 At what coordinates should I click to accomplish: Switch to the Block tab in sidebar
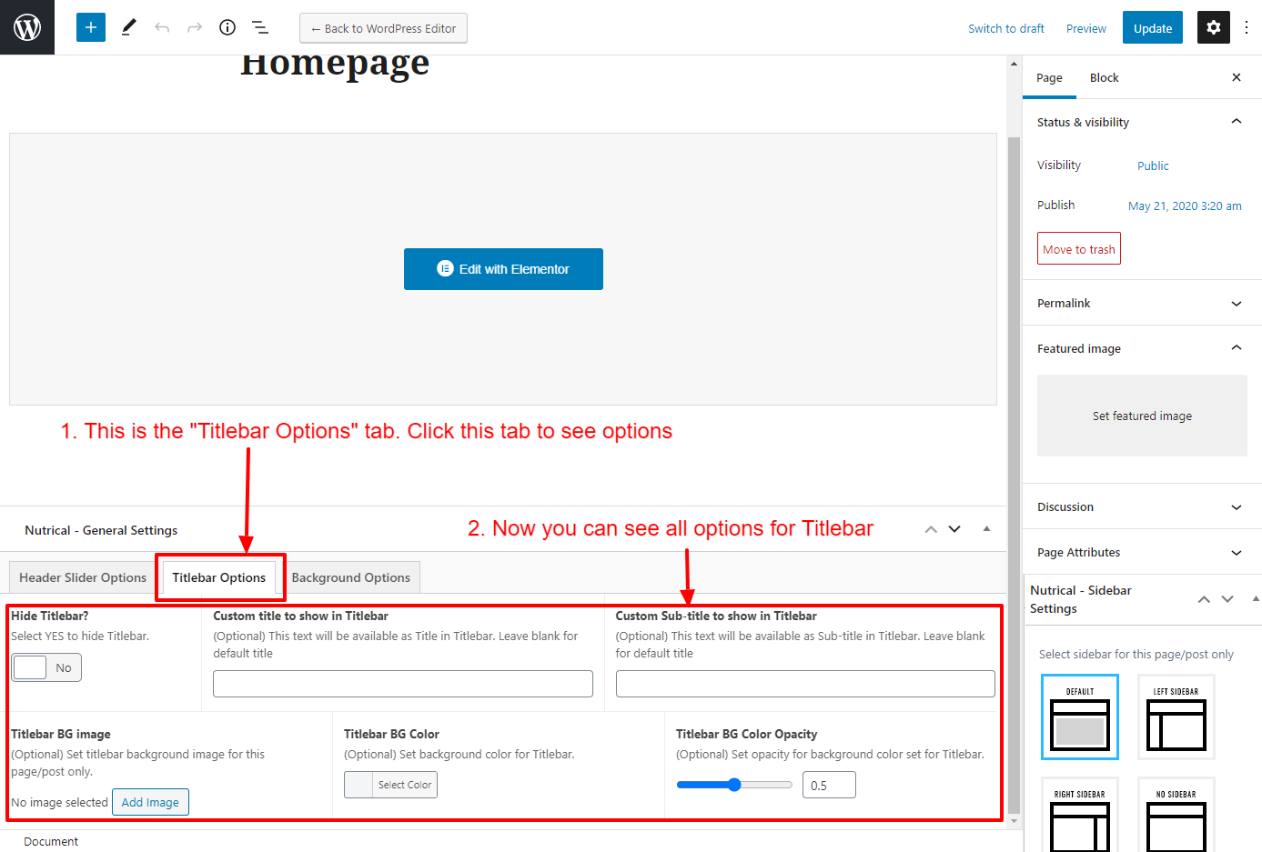click(x=1104, y=77)
